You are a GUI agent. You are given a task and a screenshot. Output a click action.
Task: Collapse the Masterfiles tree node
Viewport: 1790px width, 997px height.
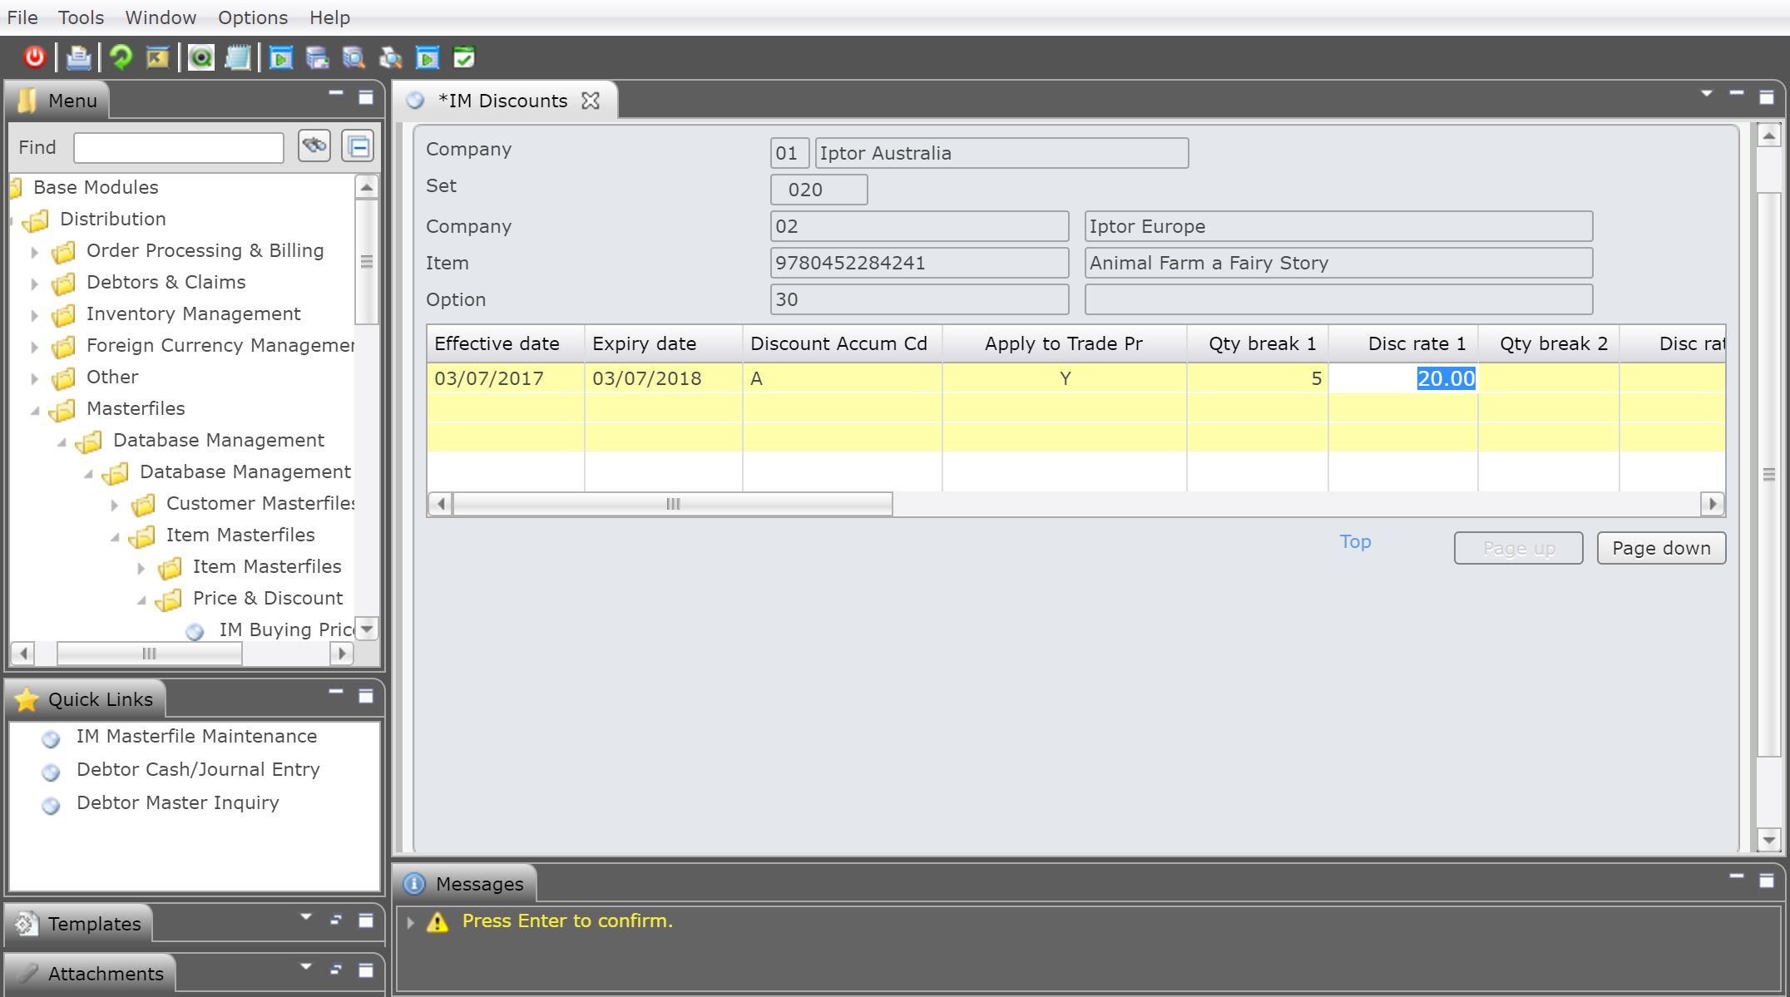click(35, 410)
